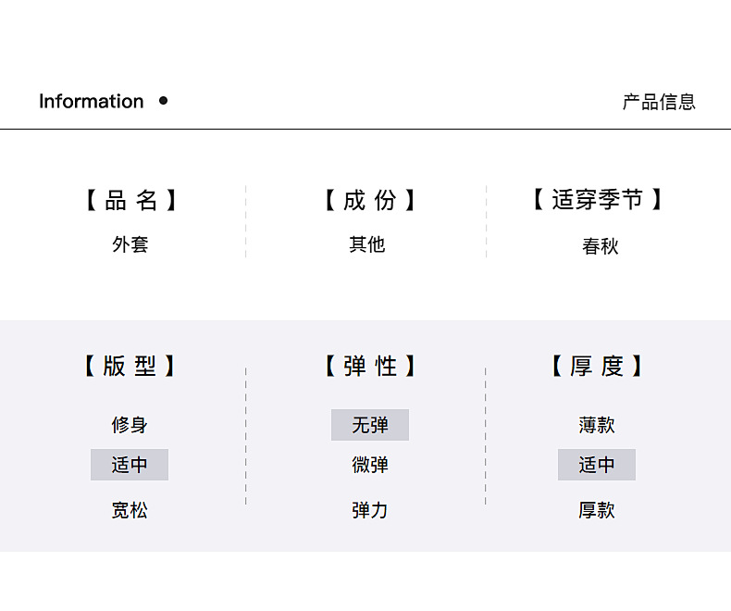
Task: Click the Information heading text
Action: click(91, 102)
